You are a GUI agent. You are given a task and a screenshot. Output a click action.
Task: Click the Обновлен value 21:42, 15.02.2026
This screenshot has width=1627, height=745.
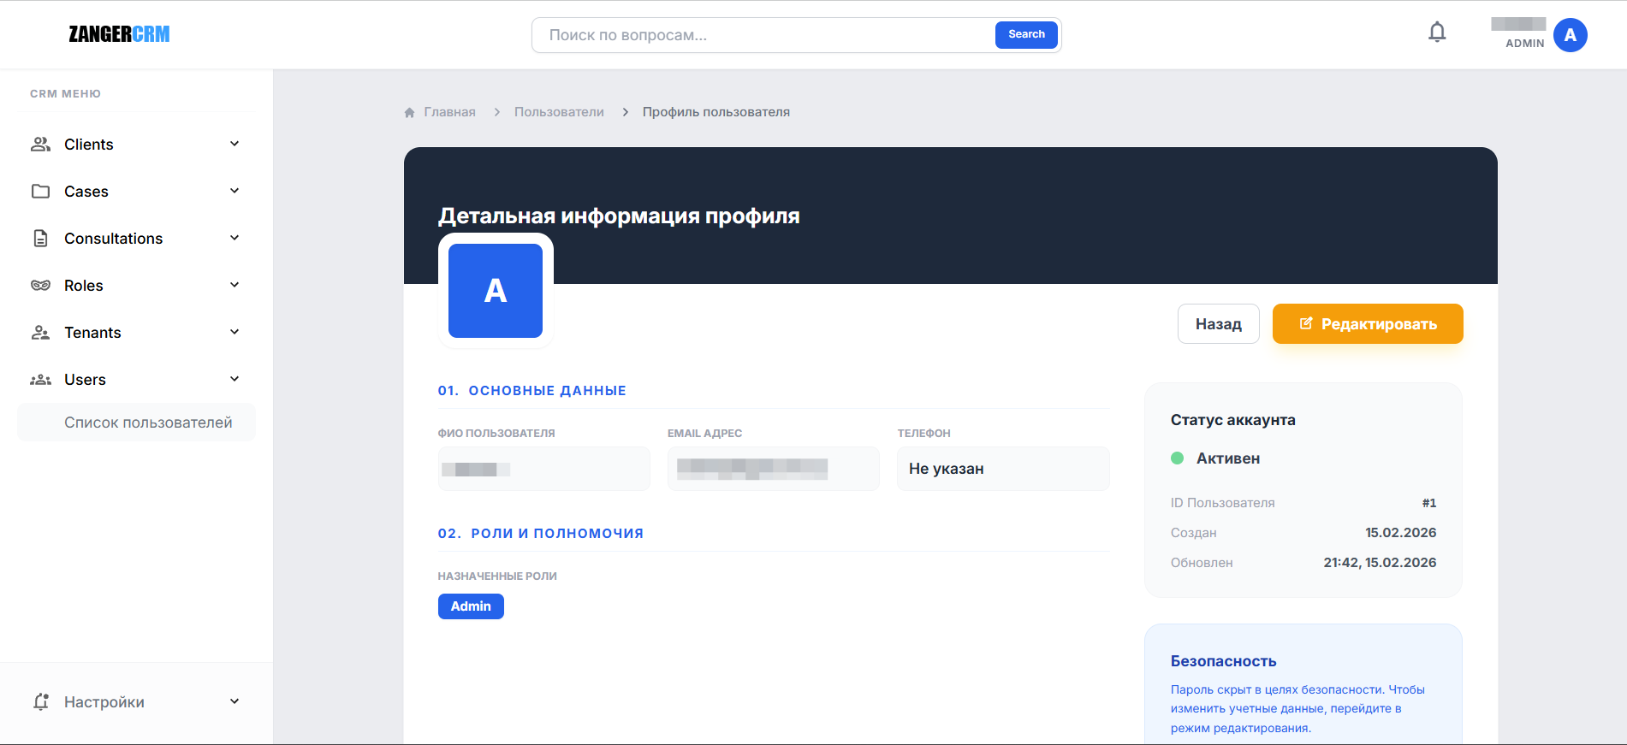click(x=1380, y=563)
